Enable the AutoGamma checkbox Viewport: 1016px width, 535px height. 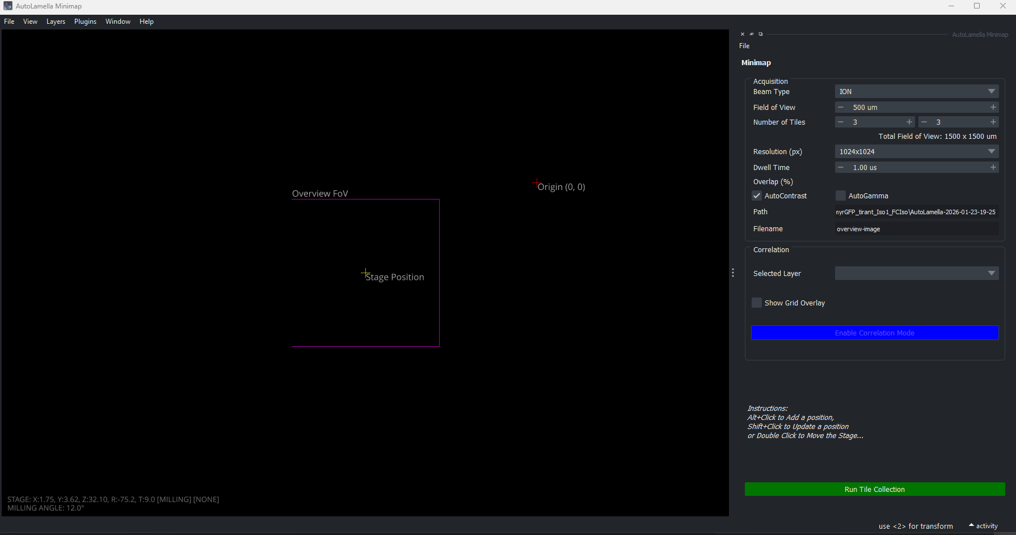point(841,196)
